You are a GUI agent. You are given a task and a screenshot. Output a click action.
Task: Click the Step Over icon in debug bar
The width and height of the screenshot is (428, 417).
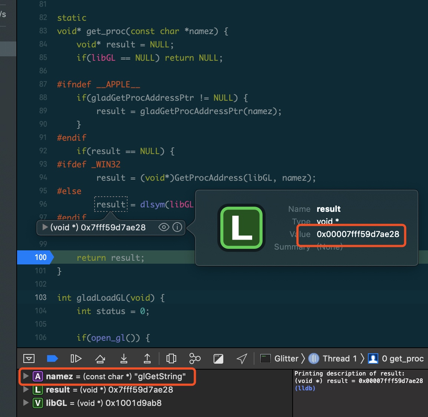[100, 358]
